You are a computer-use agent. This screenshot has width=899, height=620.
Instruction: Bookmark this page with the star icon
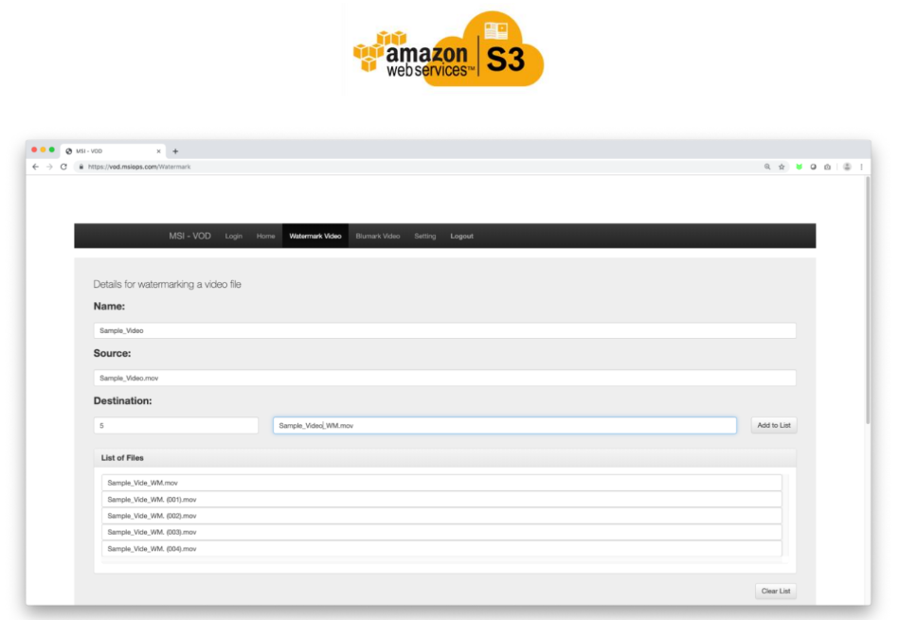pyautogui.click(x=782, y=167)
